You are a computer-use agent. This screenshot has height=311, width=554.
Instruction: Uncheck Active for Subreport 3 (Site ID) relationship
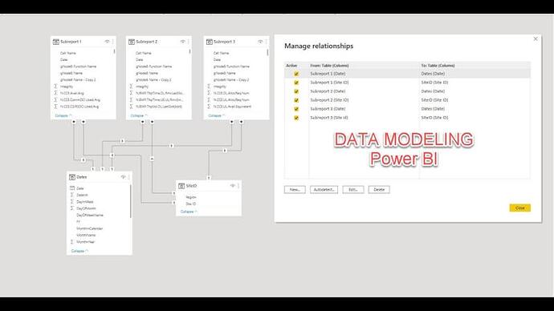(x=296, y=118)
